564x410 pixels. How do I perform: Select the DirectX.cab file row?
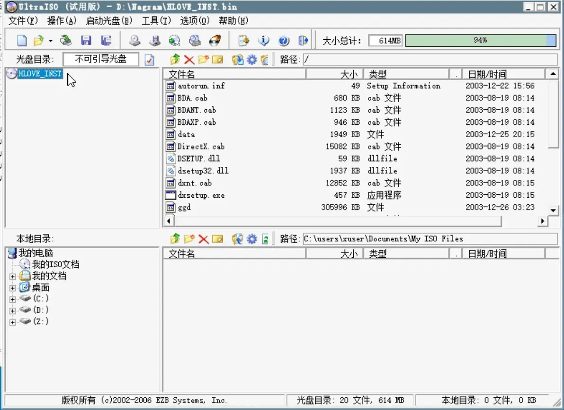tap(354, 146)
